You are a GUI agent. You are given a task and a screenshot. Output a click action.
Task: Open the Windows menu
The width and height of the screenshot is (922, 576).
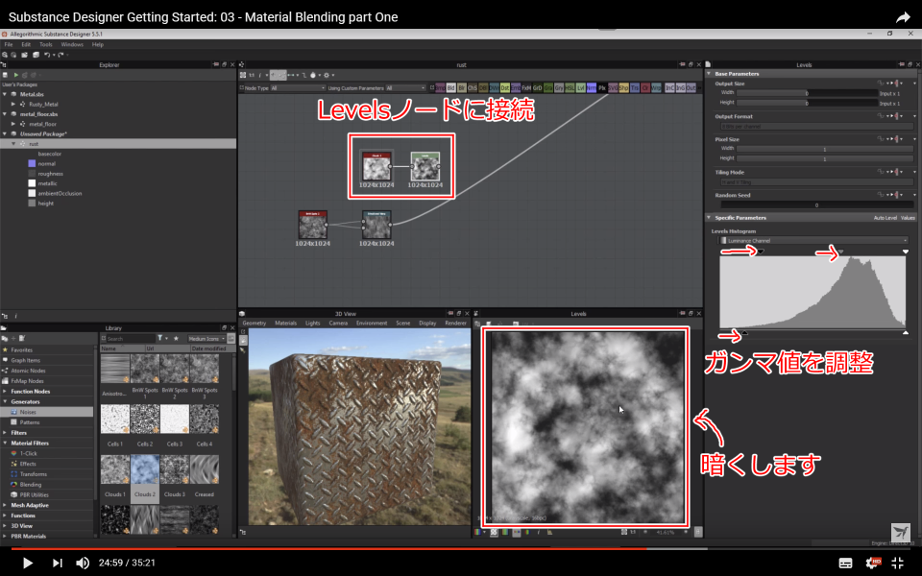tap(72, 44)
